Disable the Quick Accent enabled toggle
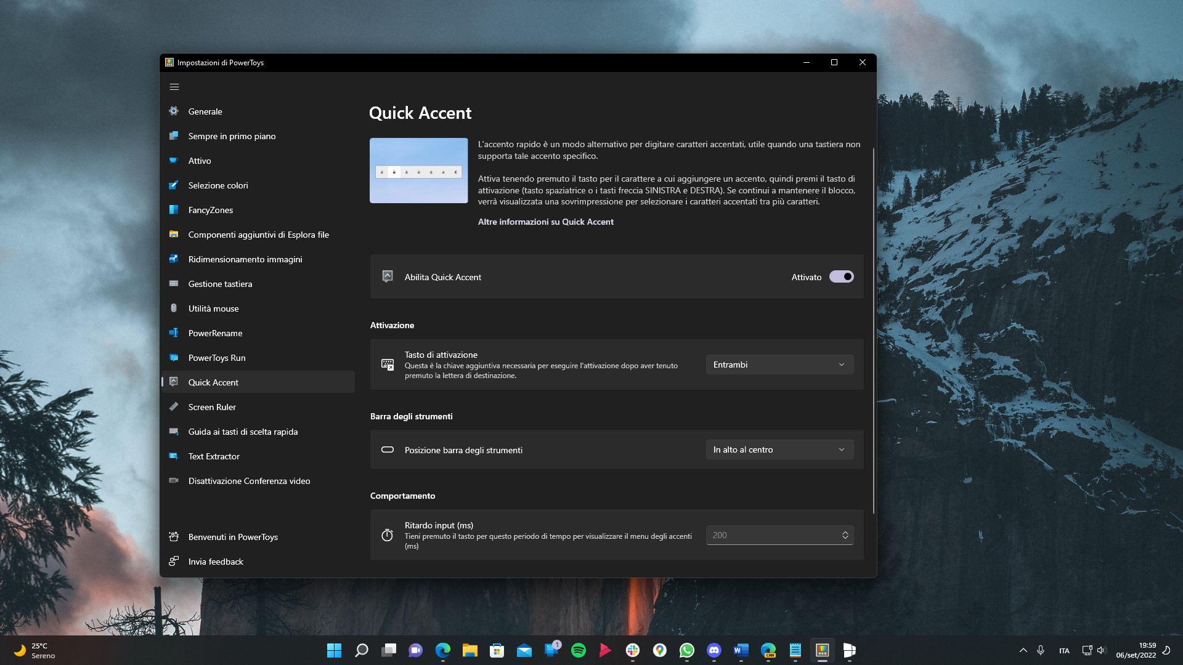1183x665 pixels. pyautogui.click(x=841, y=277)
